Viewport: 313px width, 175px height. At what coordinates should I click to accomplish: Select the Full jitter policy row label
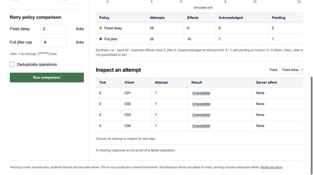pyautogui.click(x=111, y=39)
